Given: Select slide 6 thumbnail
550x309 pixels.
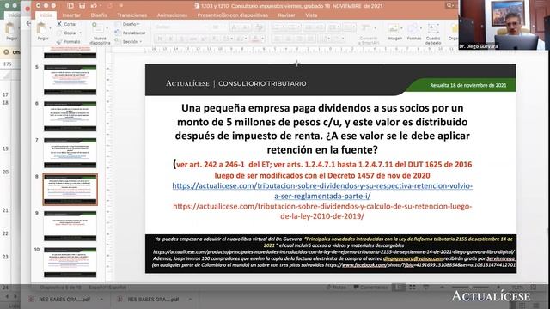Looking at the screenshot, I should click(x=70, y=116).
